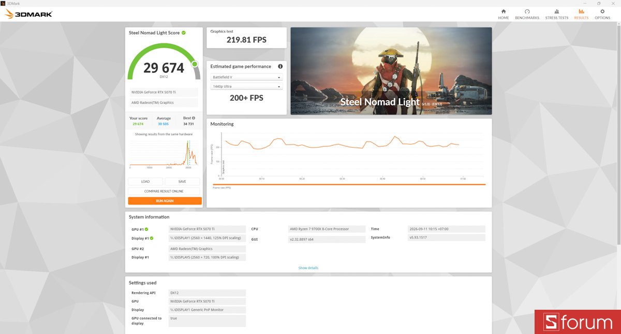
Task: Click the green check beside GPU #1
Action: [x=146, y=229]
